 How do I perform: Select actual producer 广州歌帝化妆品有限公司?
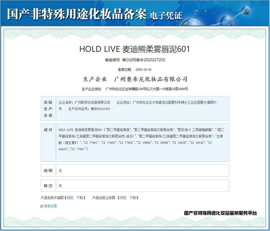(x=92, y=102)
